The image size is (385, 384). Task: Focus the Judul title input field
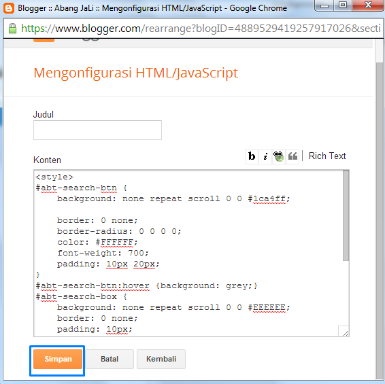click(97, 130)
